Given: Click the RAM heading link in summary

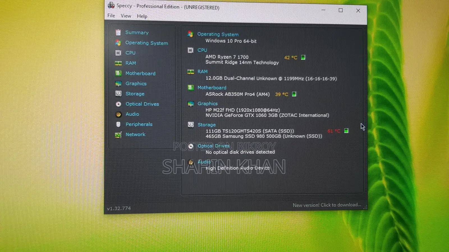Looking at the screenshot, I should click(x=203, y=72).
